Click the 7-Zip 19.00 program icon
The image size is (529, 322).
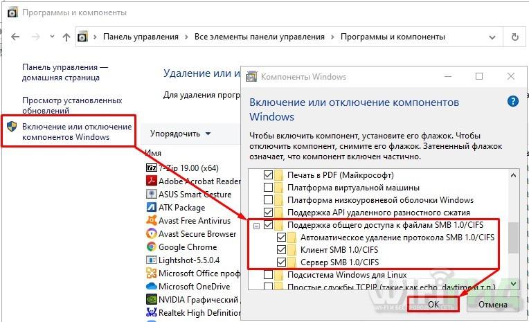coord(152,168)
